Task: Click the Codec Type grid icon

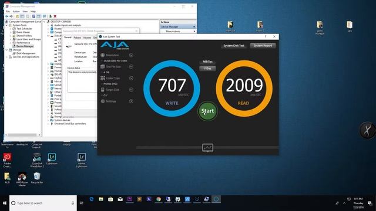Action: click(103, 78)
